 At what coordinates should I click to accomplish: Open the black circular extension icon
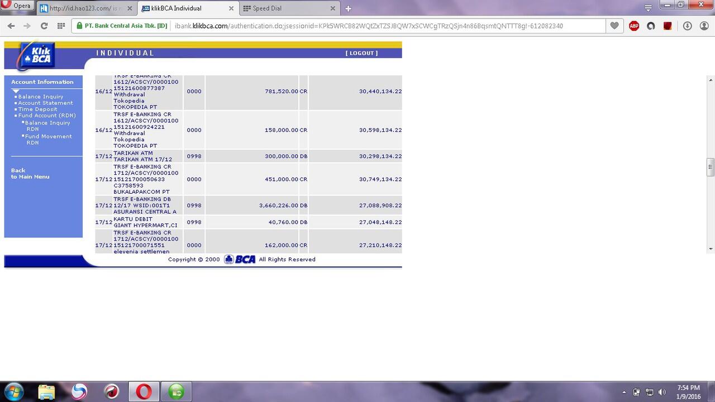pos(651,26)
